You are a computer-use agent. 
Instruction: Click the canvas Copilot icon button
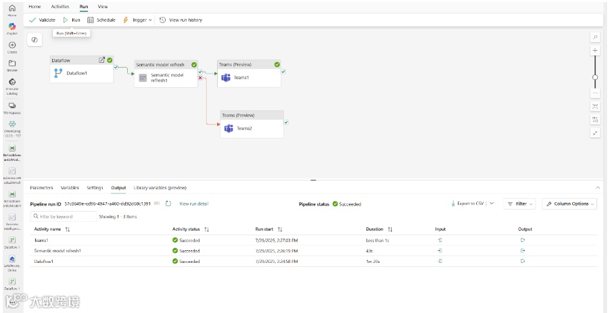coord(34,39)
